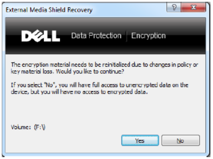Image resolution: width=213 pixels, height=159 pixels.
Task: Click the empty gray area above Volume
Action: [x=105, y=110]
